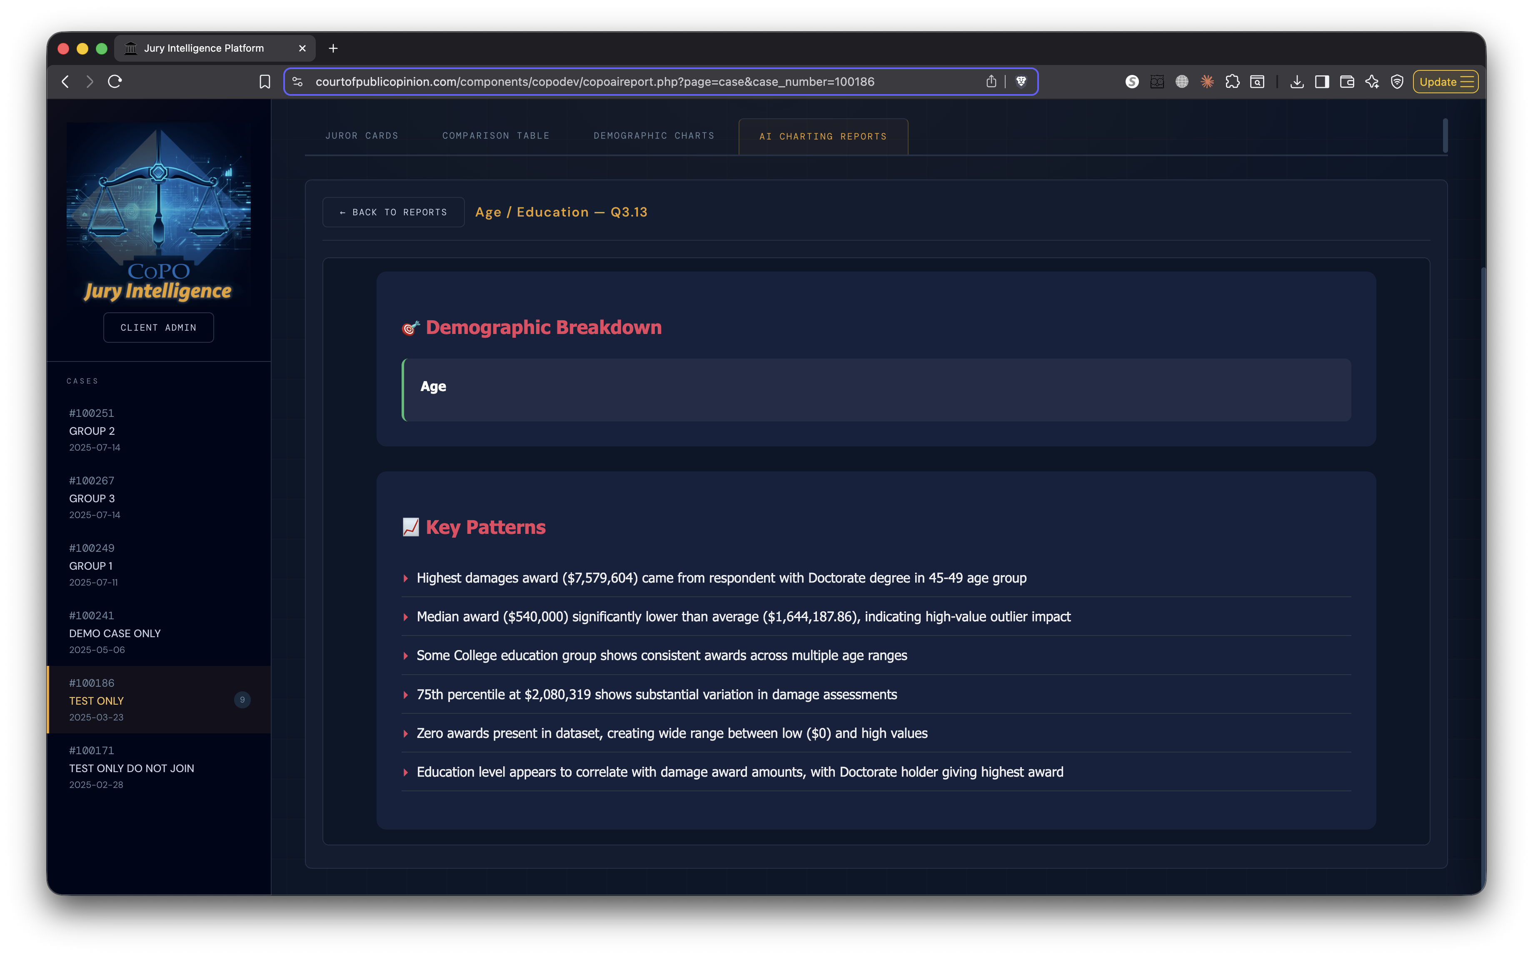Image resolution: width=1533 pixels, height=957 pixels.
Task: Open the Update browser menu
Action: pos(1446,82)
